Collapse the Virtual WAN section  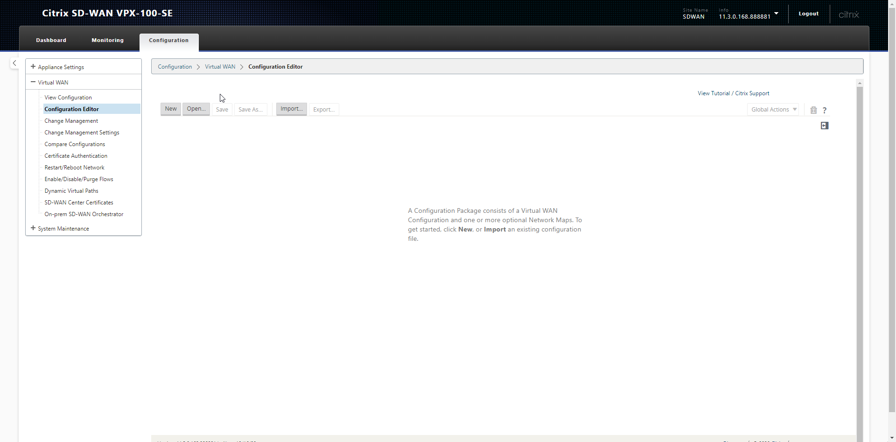pos(33,82)
